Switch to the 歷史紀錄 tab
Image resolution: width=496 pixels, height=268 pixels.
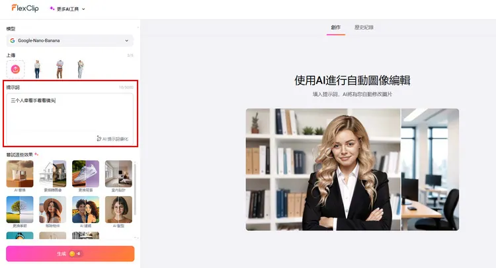(364, 28)
